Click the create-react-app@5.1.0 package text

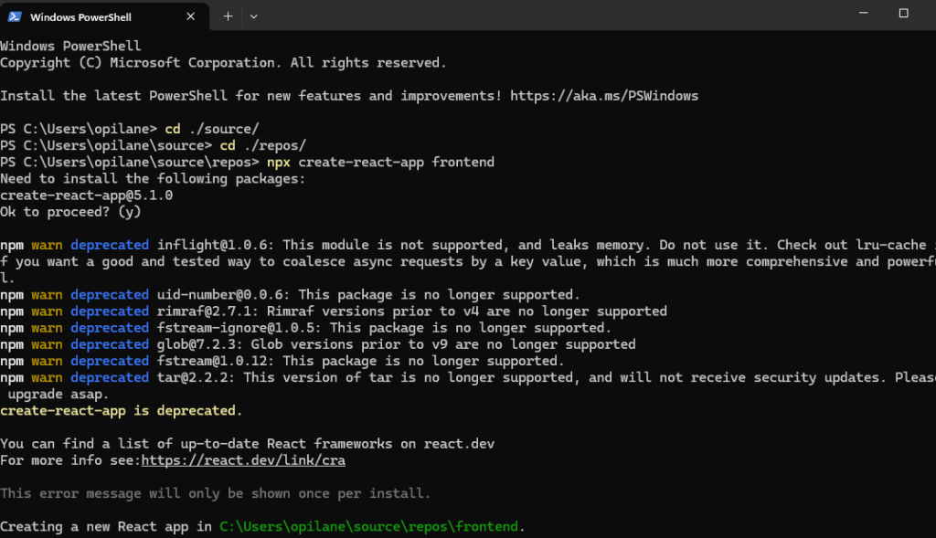87,195
